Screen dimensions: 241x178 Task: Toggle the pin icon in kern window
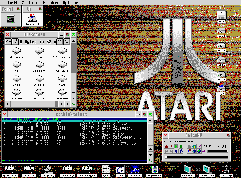16,42
